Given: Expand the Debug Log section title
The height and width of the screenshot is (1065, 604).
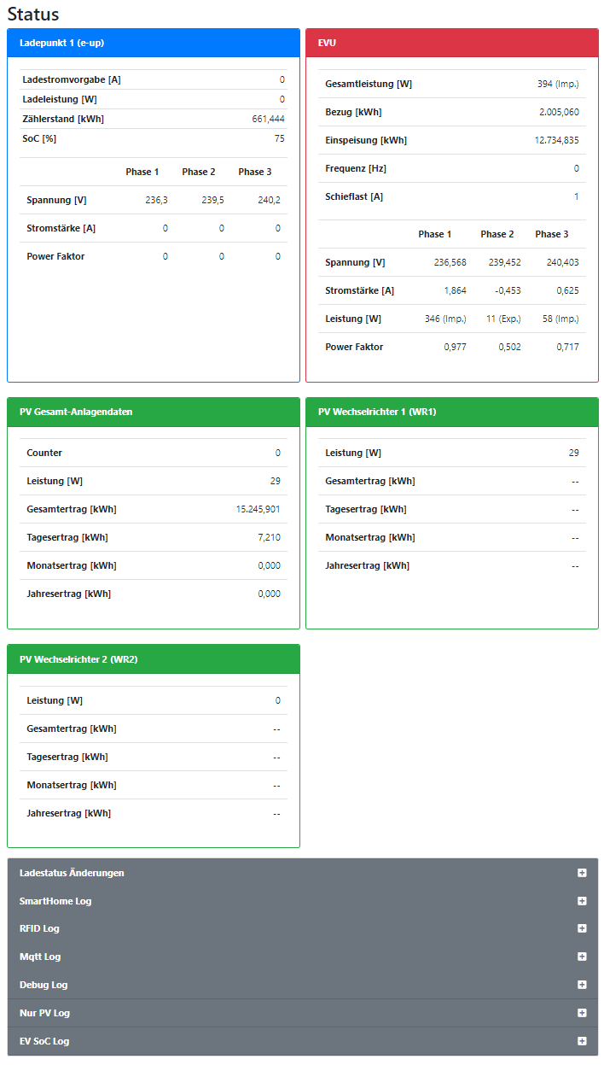Looking at the screenshot, I should click(44, 985).
